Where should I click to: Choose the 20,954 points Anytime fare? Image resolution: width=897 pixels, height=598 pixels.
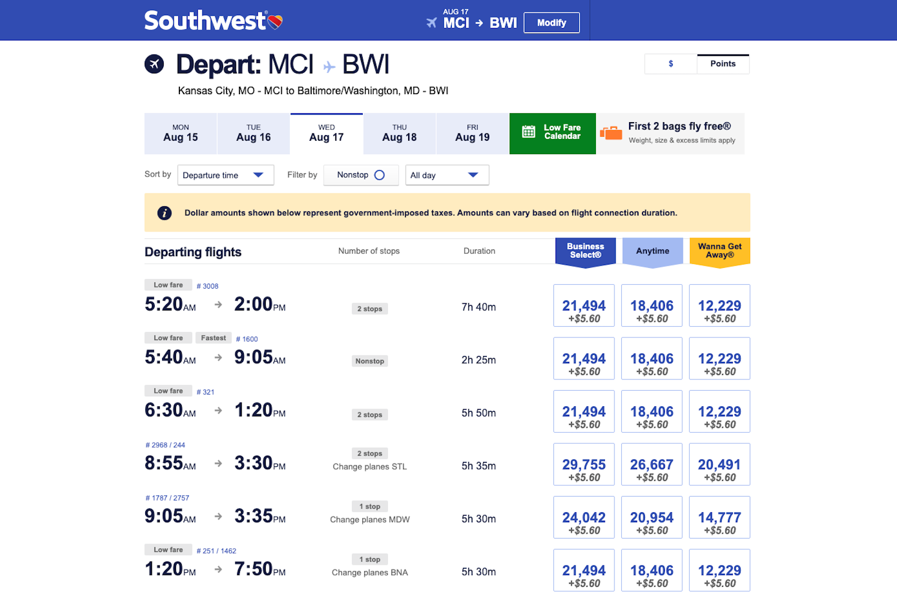652,517
